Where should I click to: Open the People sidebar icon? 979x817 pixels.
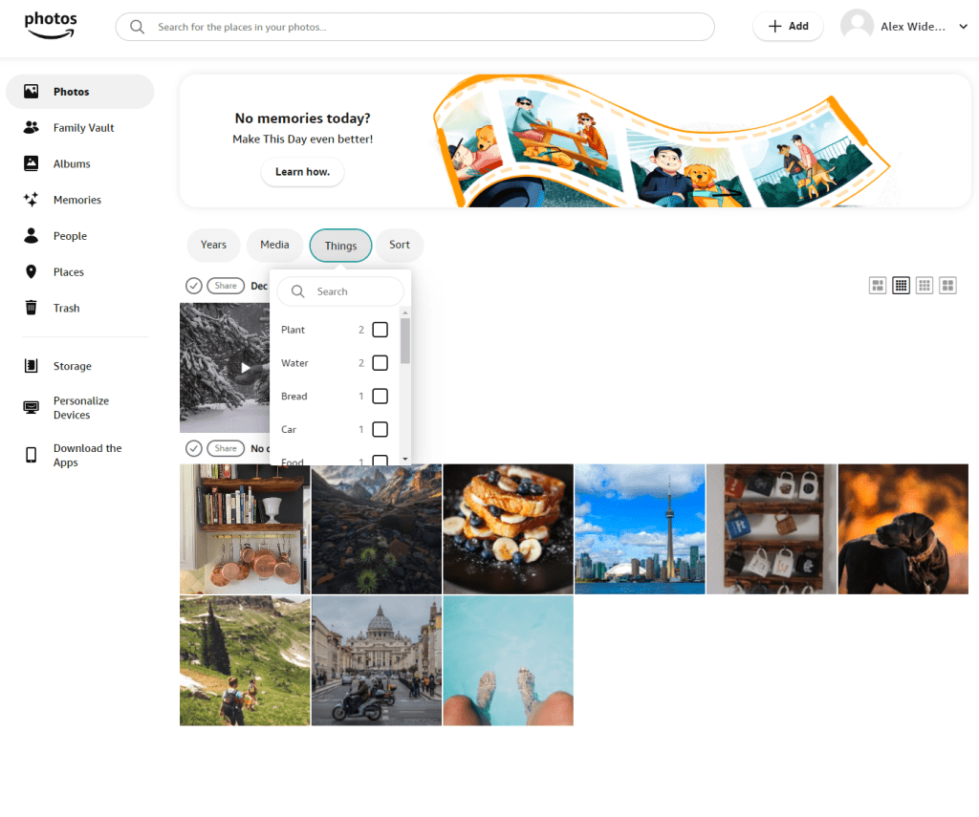tap(31, 235)
